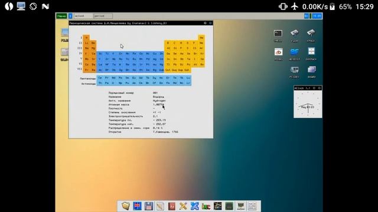Select scandium Sc cell
Screen dimensions: 378x212
[100, 54]
